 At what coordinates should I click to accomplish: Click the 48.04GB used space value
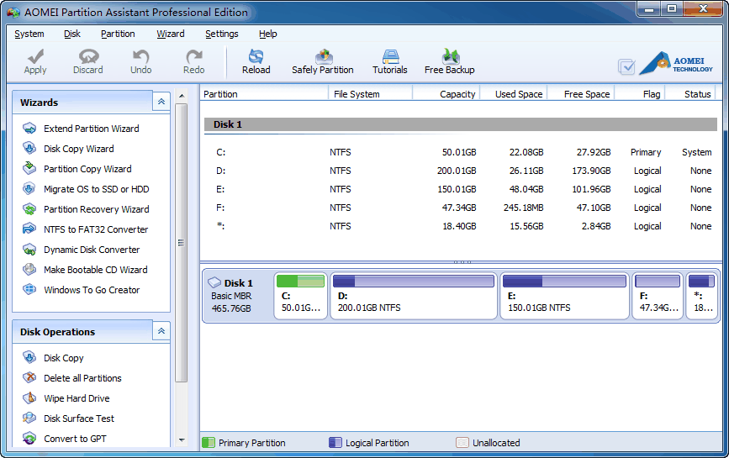point(526,190)
